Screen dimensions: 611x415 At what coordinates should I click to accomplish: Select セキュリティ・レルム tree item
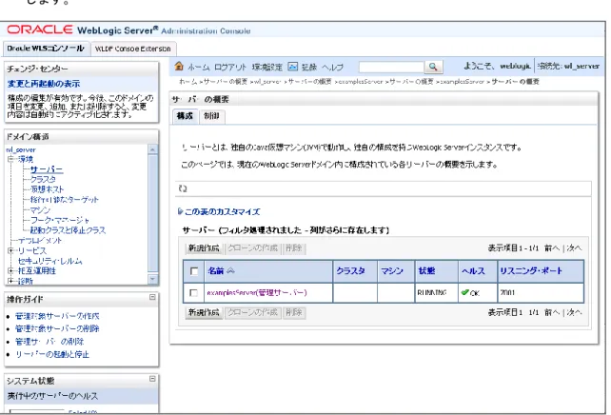click(x=49, y=261)
